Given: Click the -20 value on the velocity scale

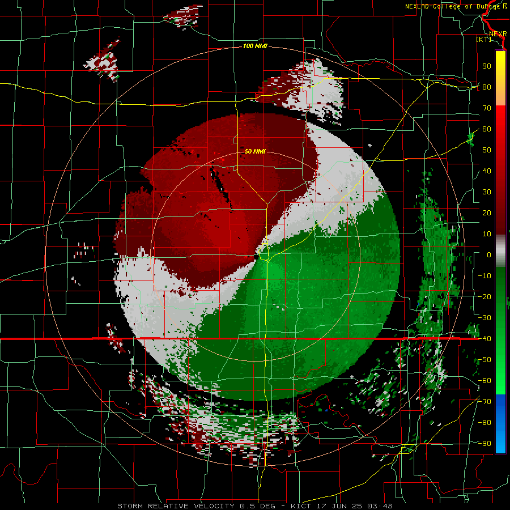Looking at the screenshot, I should 484,297.
